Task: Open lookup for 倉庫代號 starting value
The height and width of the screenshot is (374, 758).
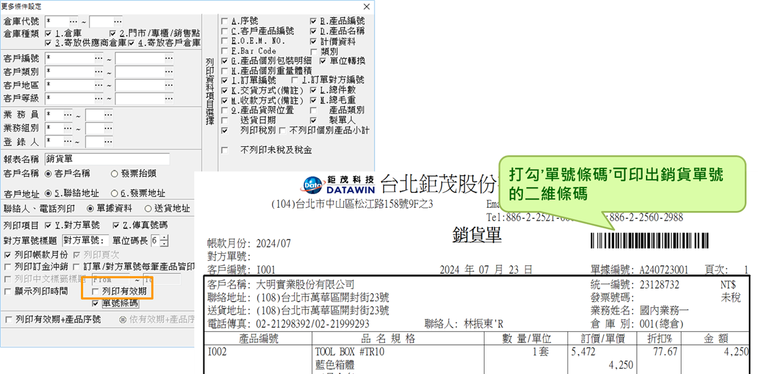Action: click(73, 22)
